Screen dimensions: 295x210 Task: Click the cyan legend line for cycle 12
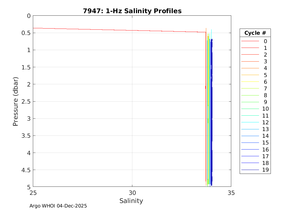[x=250, y=122]
